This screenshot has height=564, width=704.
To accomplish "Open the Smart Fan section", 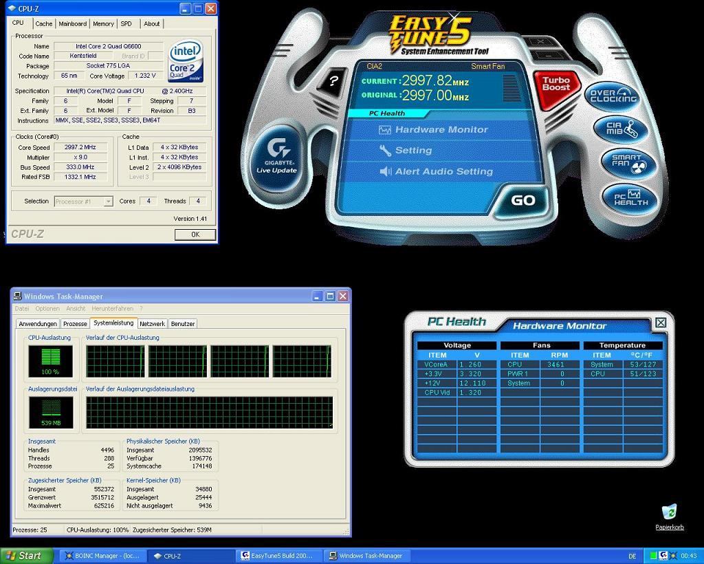I will coord(628,162).
